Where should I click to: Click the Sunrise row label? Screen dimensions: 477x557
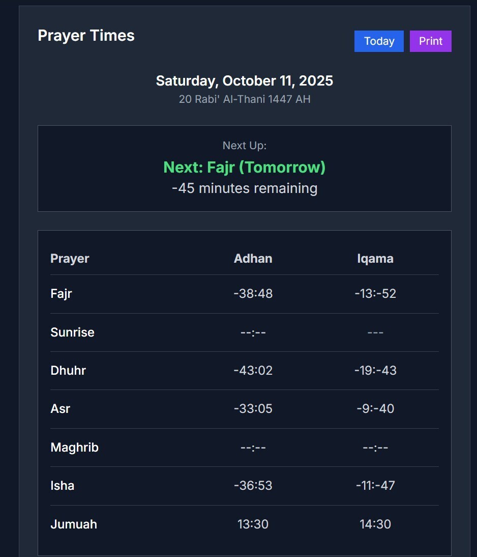coord(72,332)
